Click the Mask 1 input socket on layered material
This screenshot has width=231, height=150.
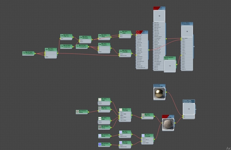181,55
